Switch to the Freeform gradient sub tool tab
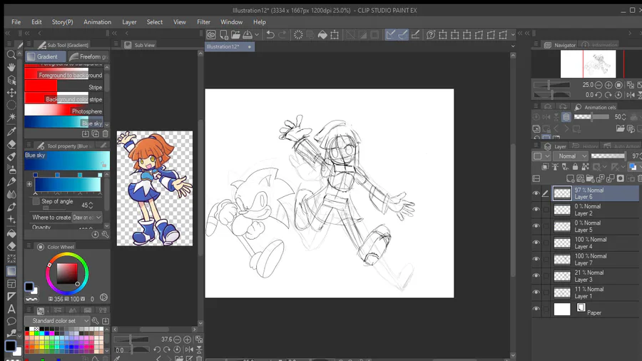The image size is (642, 361). pos(88,56)
